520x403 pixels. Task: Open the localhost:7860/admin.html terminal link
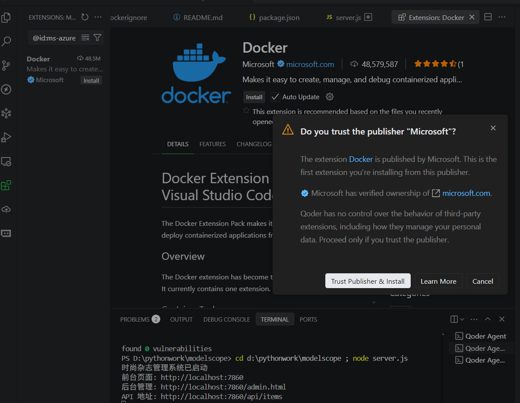click(x=223, y=387)
